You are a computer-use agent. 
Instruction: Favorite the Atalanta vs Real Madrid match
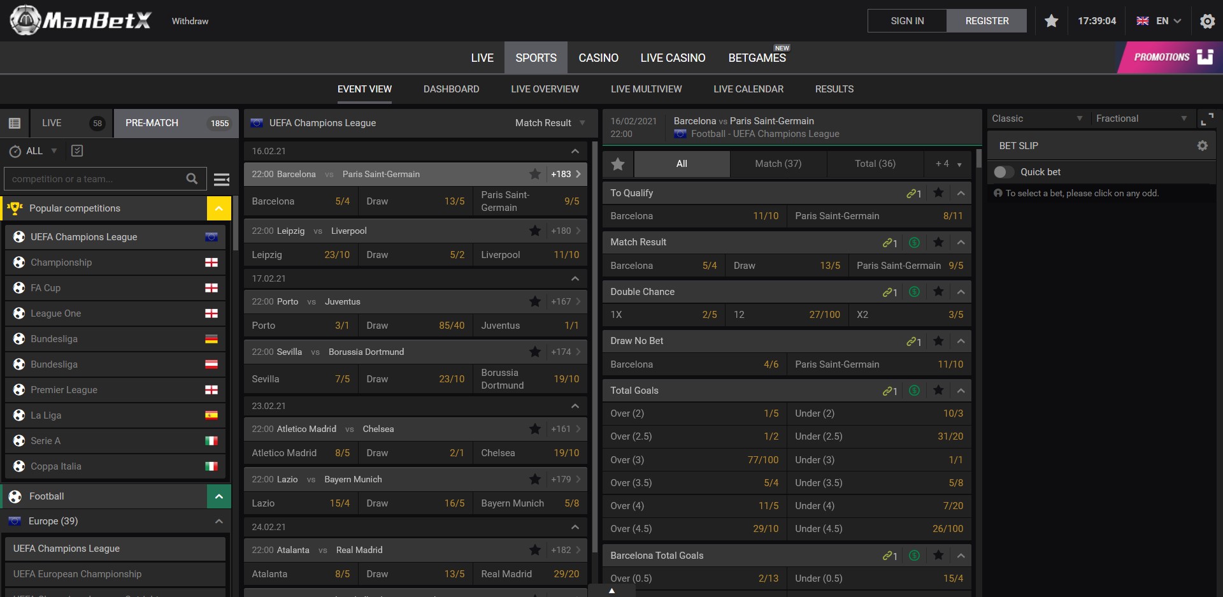(535, 550)
